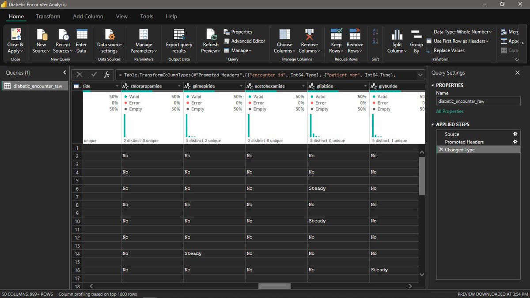Click the Manage Parameters icon
The height and width of the screenshot is (298, 530).
click(144, 34)
